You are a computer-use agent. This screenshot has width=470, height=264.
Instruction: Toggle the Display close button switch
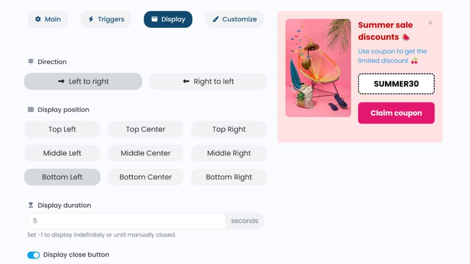click(34, 255)
